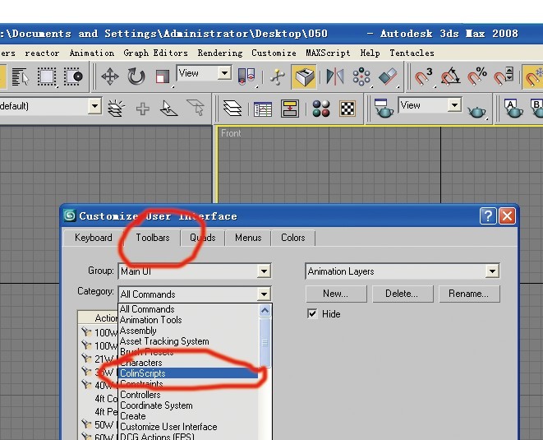The image size is (543, 440).
Task: Click the Mirror tool icon
Action: coord(335,76)
